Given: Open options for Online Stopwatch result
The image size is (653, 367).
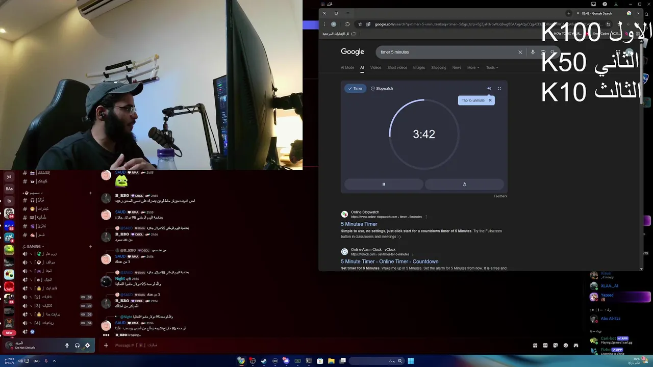Looking at the screenshot, I should pos(426,217).
